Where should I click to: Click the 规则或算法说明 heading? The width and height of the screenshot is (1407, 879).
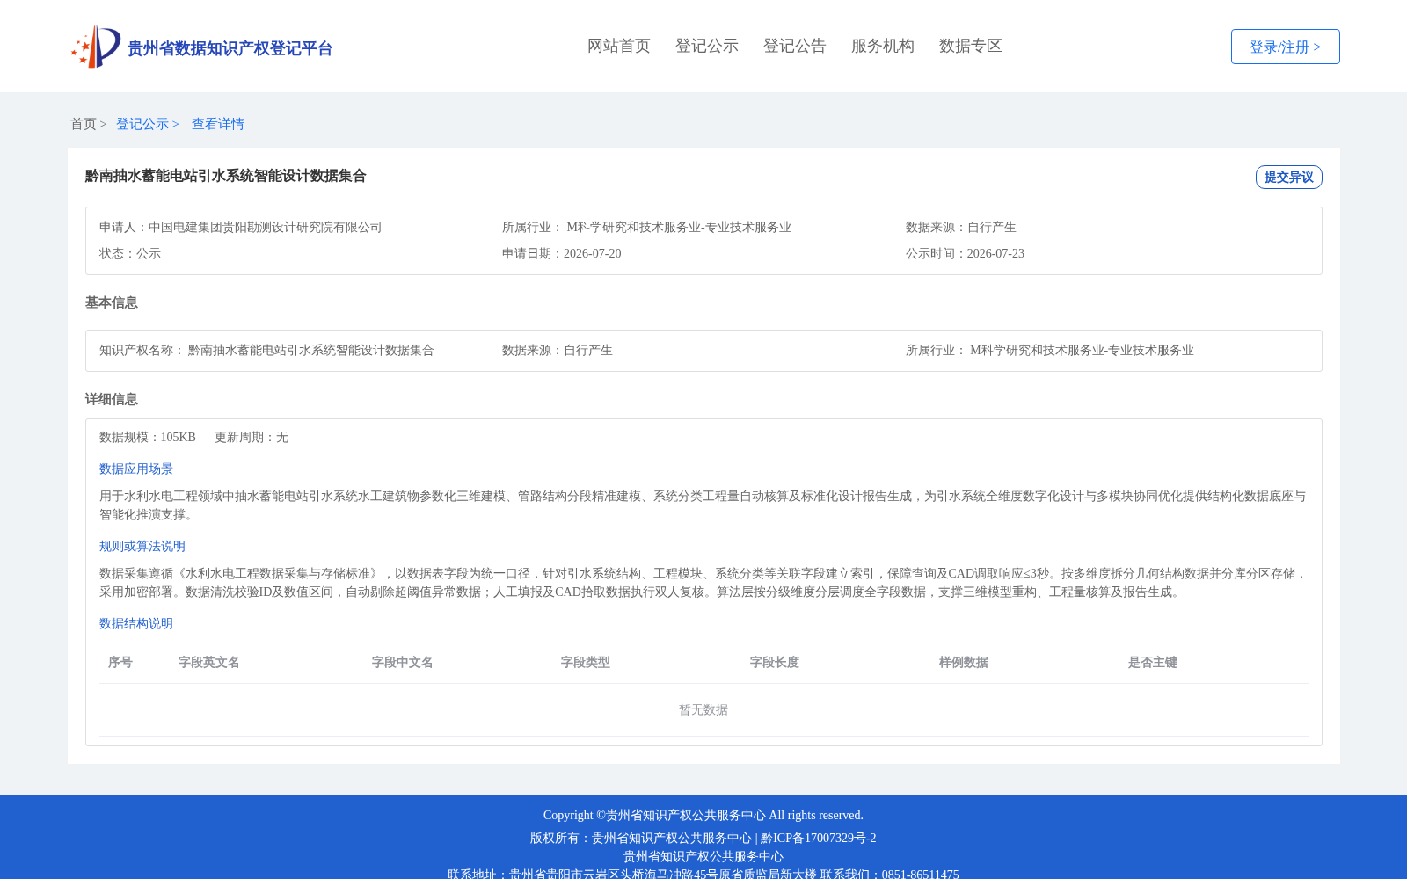pos(142,546)
